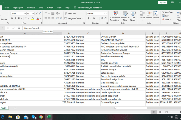Apply the yellow fill color
181x120 pixels.
click(x=33, y=18)
